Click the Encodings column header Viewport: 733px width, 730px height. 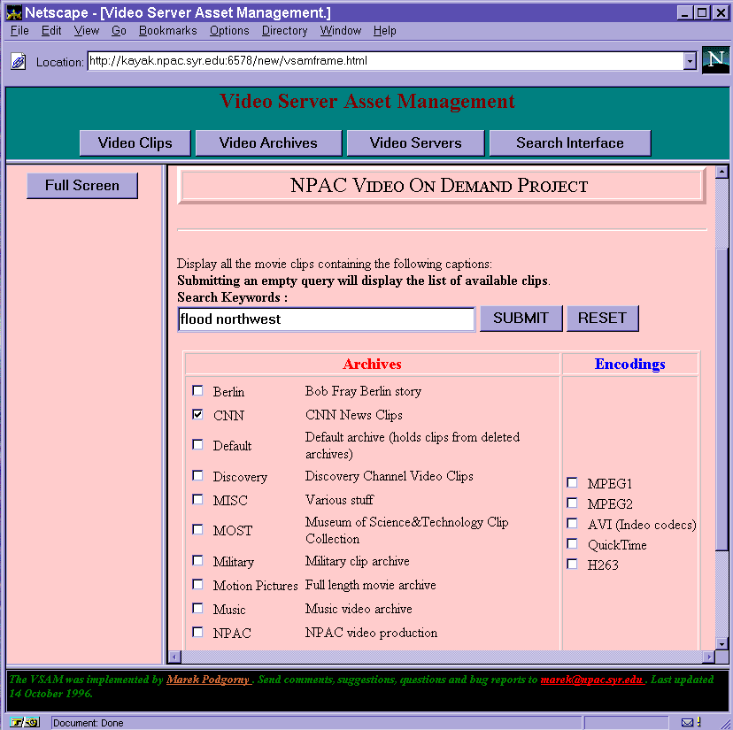[x=629, y=364]
